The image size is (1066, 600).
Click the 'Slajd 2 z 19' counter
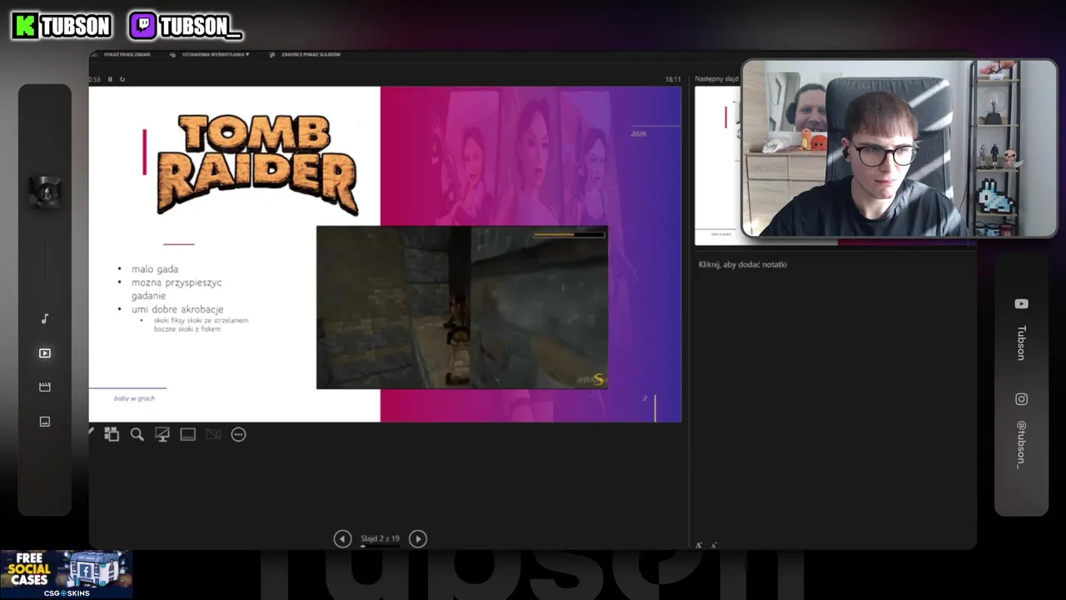coord(380,538)
